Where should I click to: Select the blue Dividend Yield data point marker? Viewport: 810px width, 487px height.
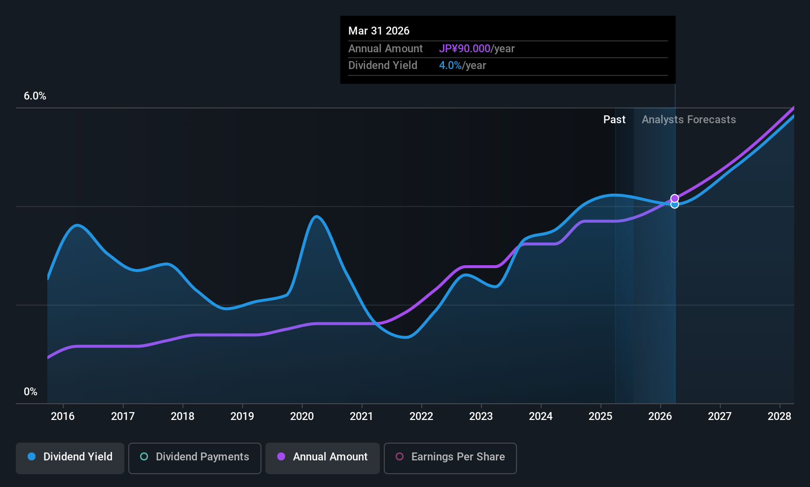pos(674,205)
